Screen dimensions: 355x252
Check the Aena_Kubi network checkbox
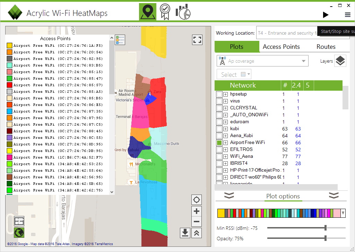coord(219,136)
